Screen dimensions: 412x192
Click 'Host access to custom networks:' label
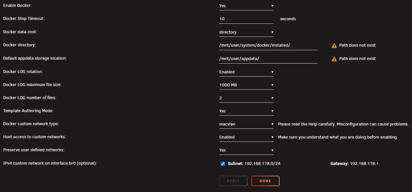[x=35, y=137]
